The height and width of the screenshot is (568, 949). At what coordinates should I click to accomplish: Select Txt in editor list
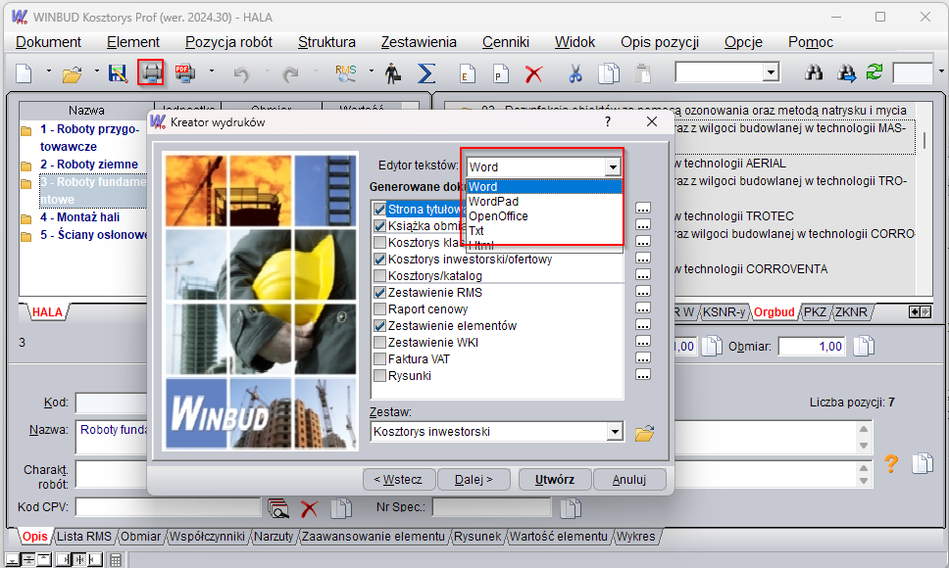[x=476, y=231]
